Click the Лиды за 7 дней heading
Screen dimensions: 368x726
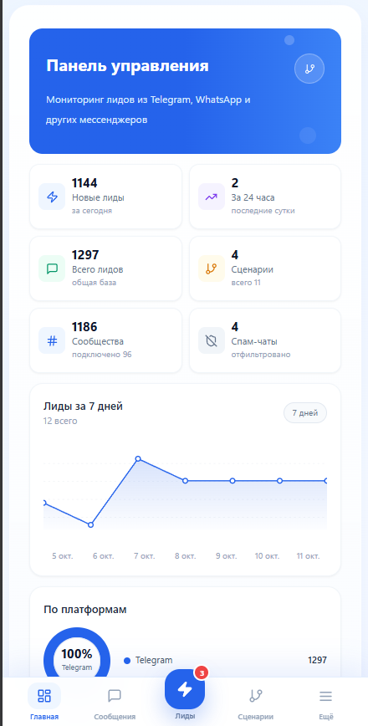[x=84, y=406]
